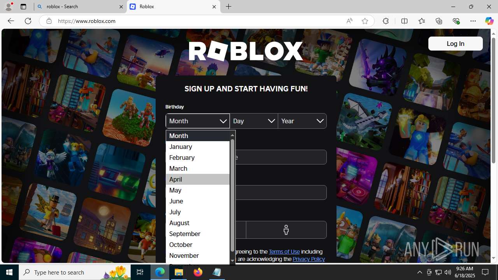The width and height of the screenshot is (498, 280).
Task: Select the Month placeholder option
Action: click(198, 136)
